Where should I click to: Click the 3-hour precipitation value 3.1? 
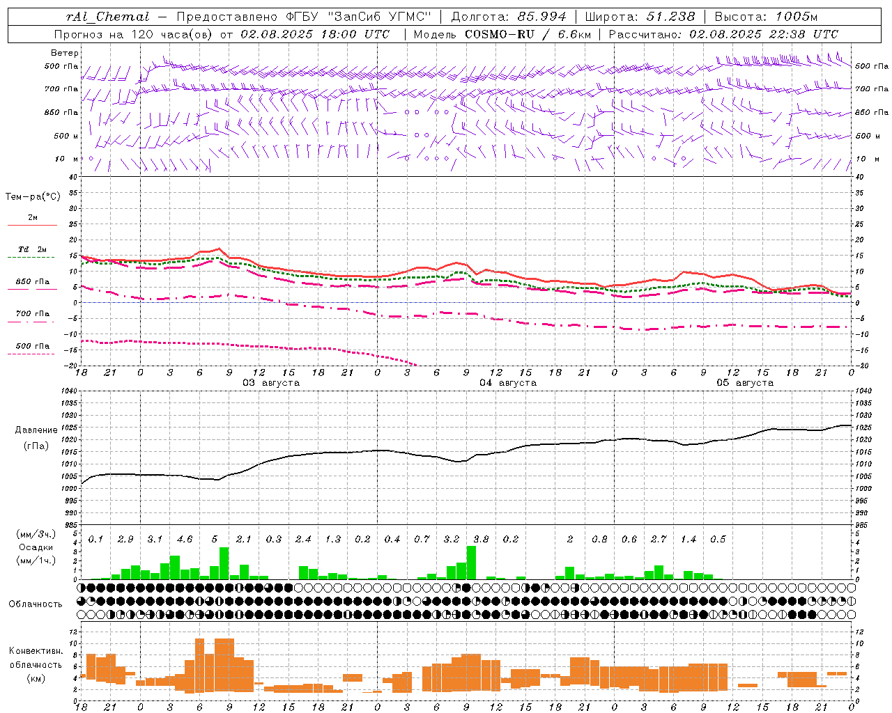coord(155,540)
